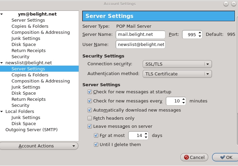The image size is (238, 166).
Task: Open Junk Settings under newslist@belight.net
Action: tap(26, 87)
